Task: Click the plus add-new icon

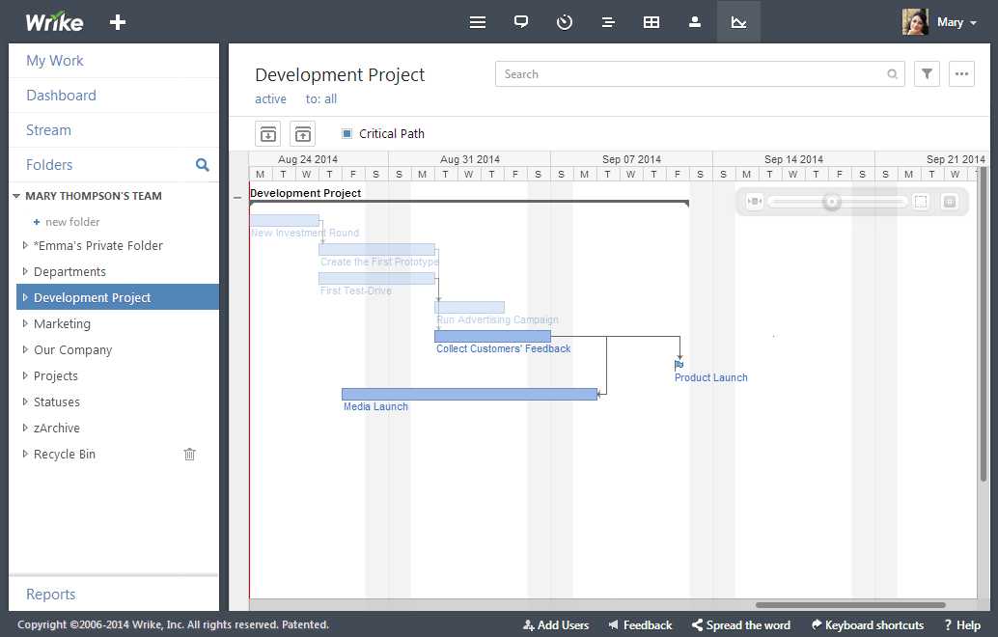Action: 117,22
